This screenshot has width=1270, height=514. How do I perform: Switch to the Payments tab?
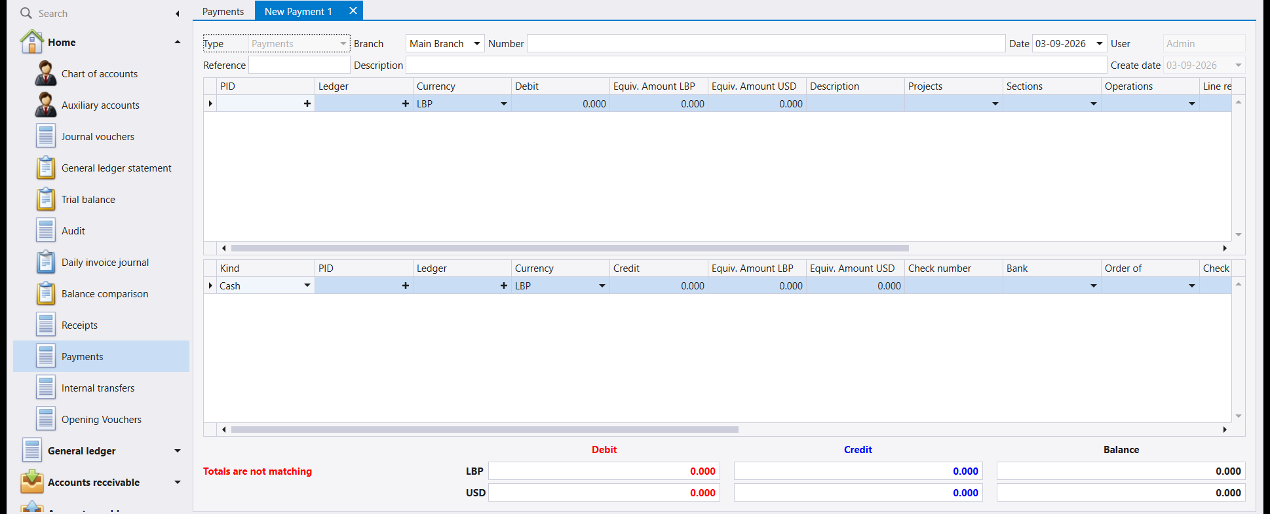pos(223,11)
